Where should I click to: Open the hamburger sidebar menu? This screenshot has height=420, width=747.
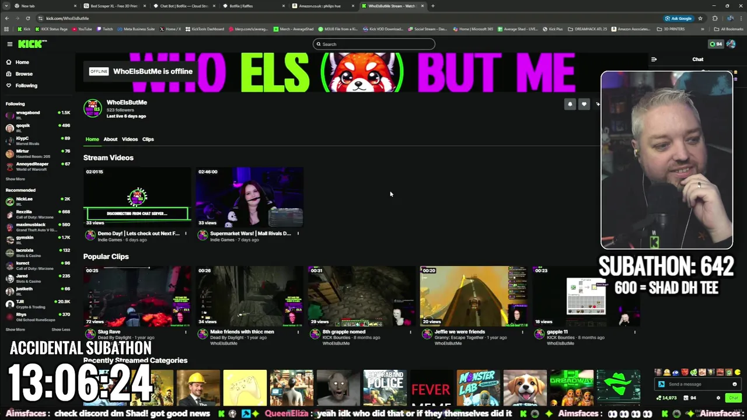coord(9,44)
